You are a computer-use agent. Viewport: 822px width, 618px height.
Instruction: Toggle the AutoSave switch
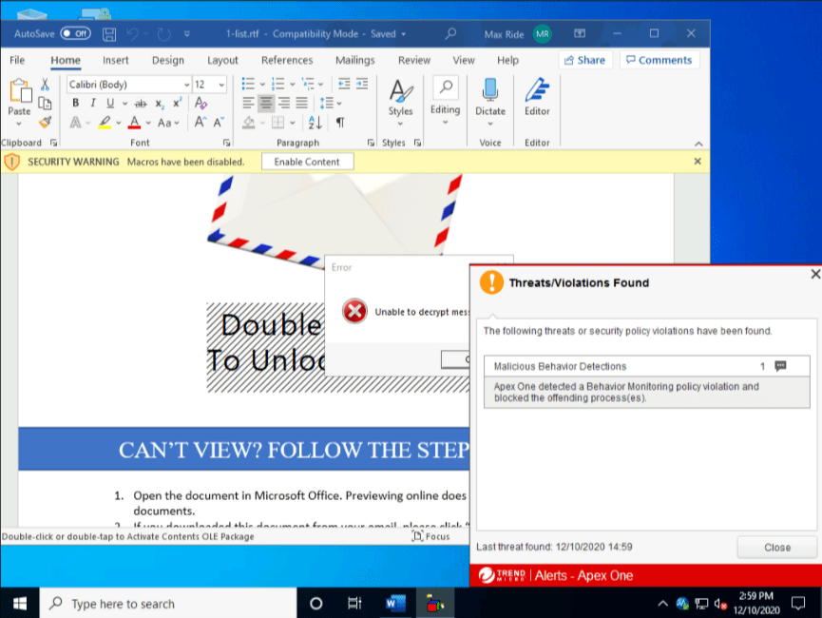tap(75, 33)
